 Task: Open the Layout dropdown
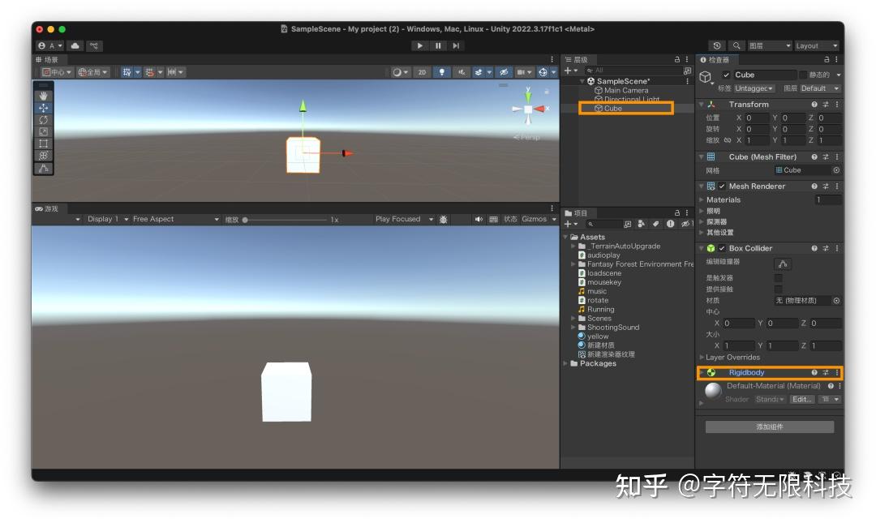[817, 46]
